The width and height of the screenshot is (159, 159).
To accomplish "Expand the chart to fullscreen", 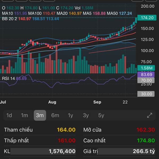I will pyautogui.click(x=149, y=115).
